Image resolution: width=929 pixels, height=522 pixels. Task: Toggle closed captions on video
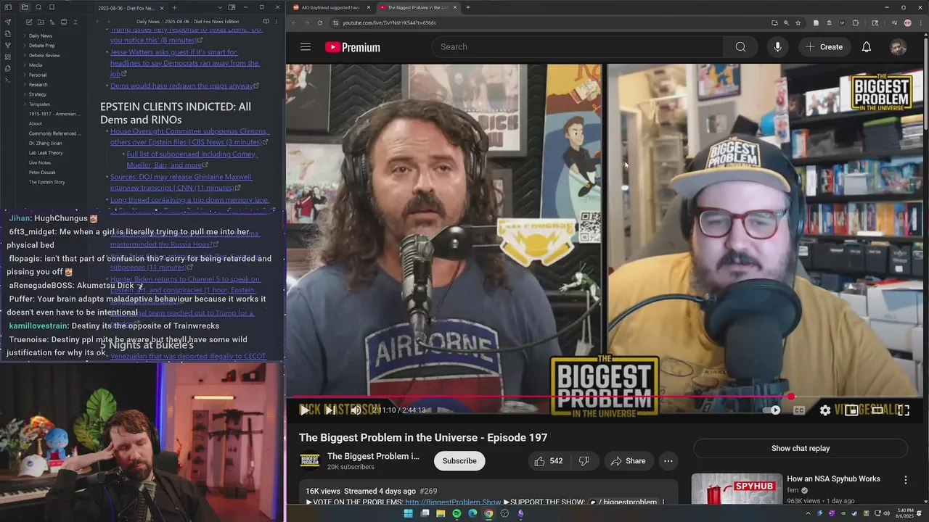(799, 410)
